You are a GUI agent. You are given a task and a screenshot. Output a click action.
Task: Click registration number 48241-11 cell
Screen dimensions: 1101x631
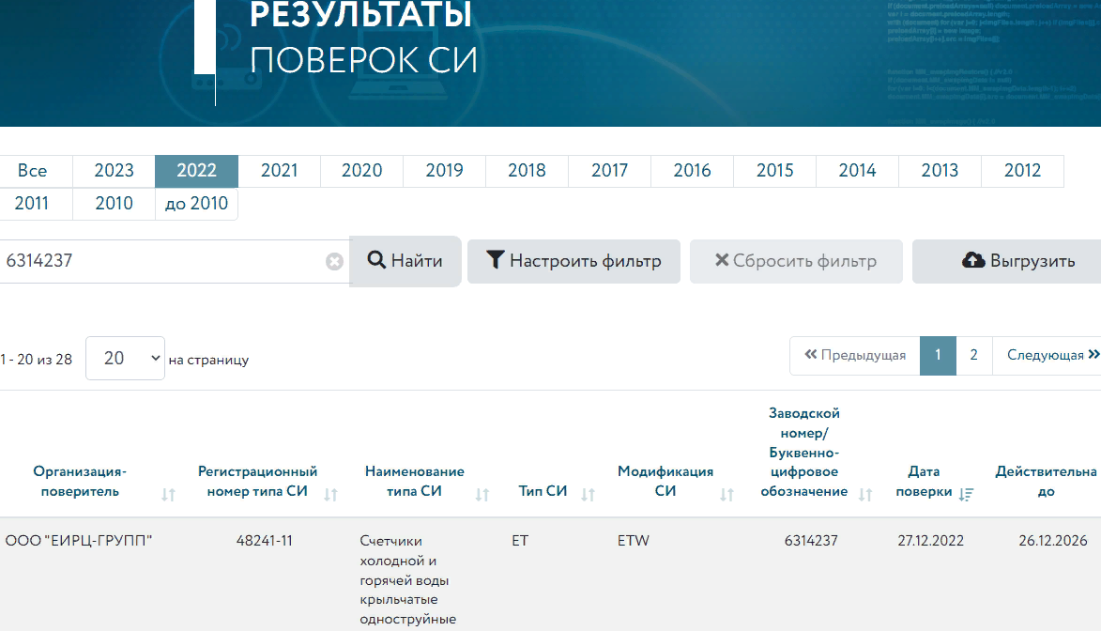coord(264,541)
